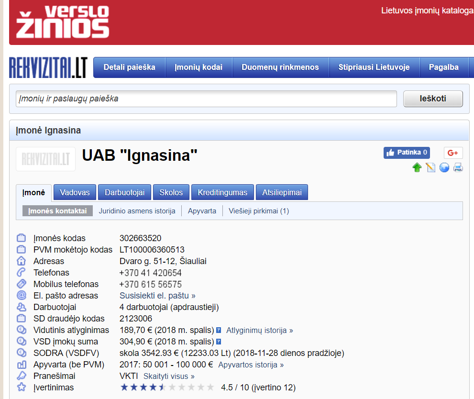Switch to the Darbuotojai tab
Screen dimensions: 474x399
pyautogui.click(x=124, y=192)
